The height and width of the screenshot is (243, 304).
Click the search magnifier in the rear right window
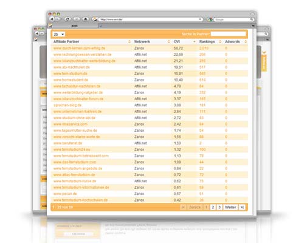[x=266, y=34]
